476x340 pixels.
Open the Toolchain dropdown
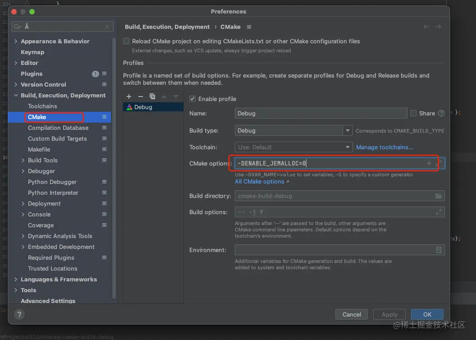[x=348, y=147]
